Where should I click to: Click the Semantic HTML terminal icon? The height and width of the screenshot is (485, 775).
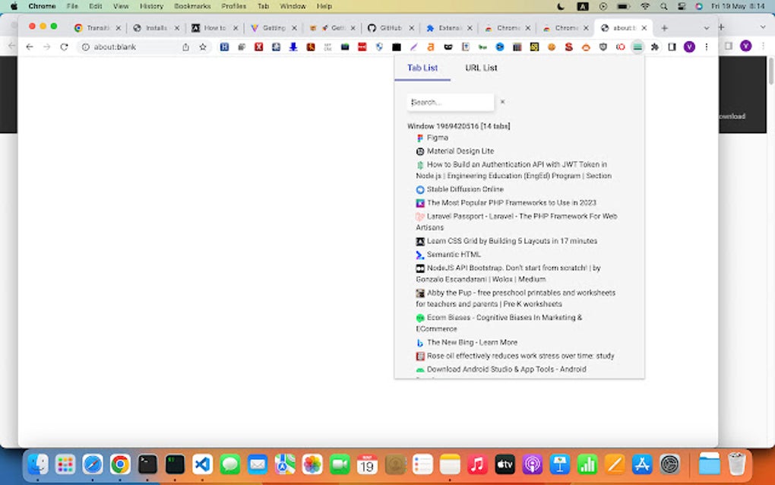pos(420,254)
